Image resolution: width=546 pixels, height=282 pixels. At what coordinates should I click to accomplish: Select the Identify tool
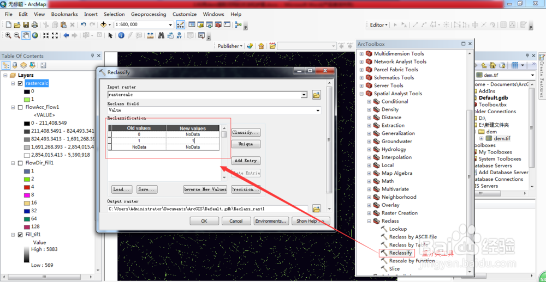click(121, 35)
